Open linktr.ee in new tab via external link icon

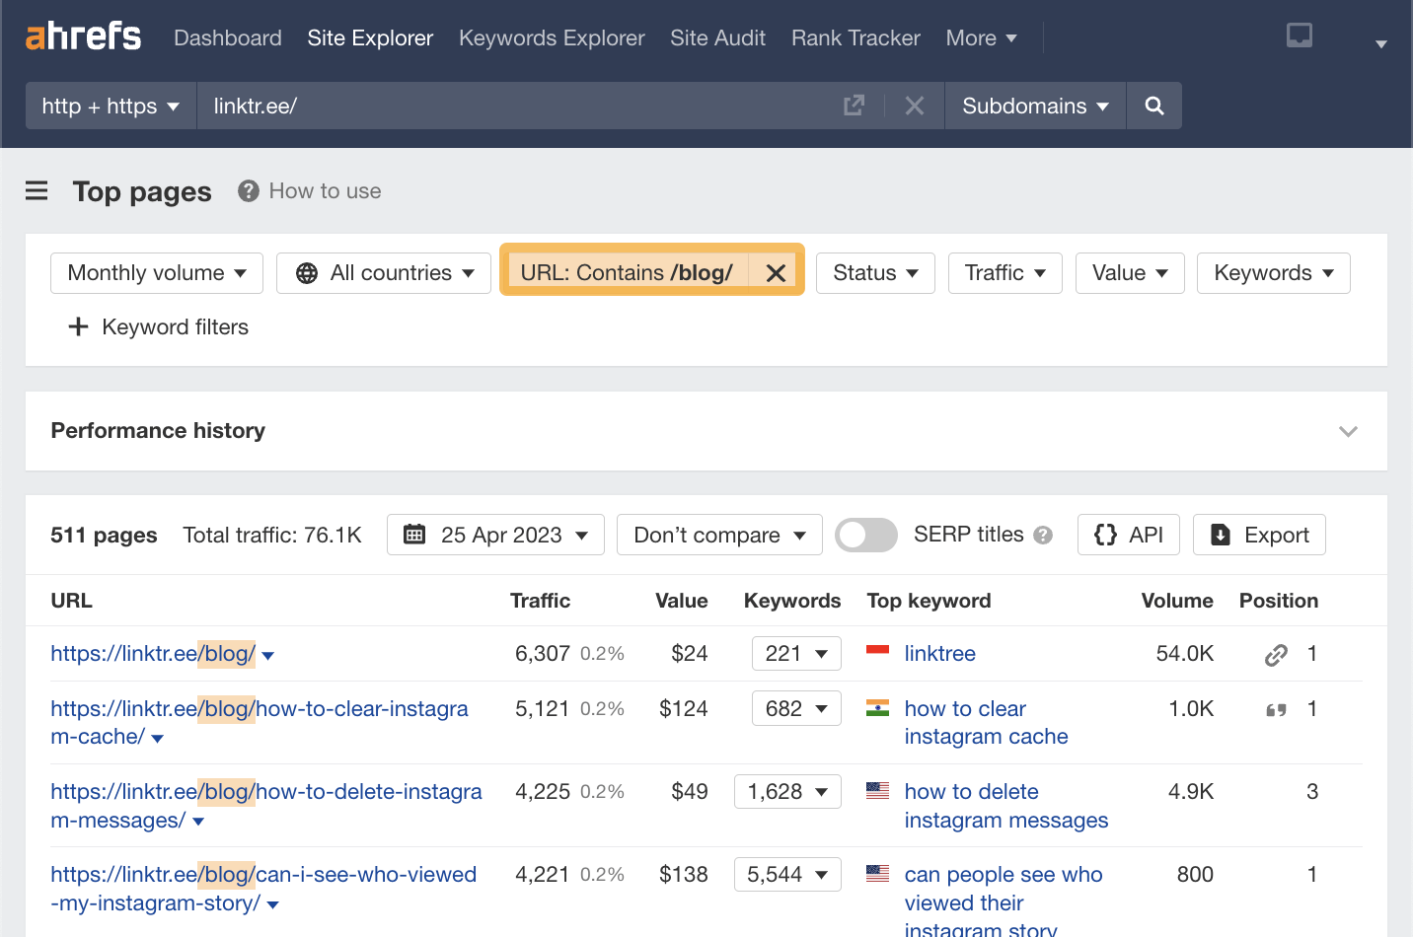coord(853,105)
